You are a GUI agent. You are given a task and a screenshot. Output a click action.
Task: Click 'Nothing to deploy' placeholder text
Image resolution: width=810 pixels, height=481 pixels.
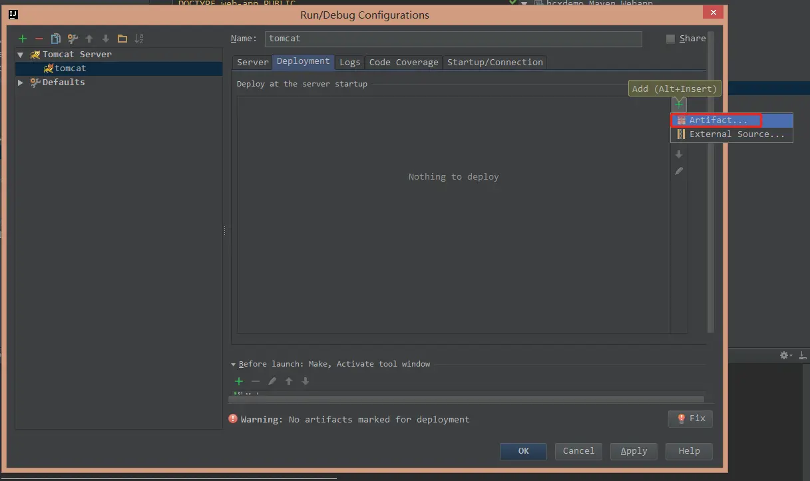tap(453, 177)
